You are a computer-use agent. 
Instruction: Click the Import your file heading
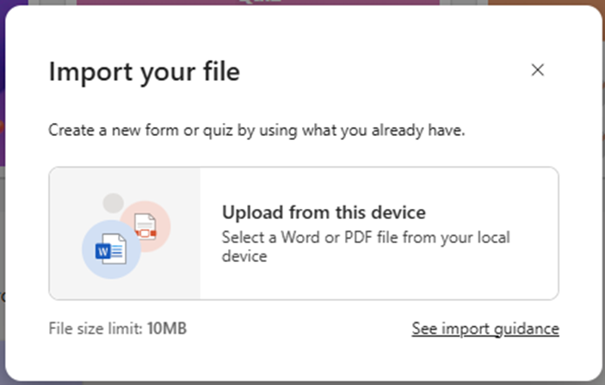coord(144,71)
